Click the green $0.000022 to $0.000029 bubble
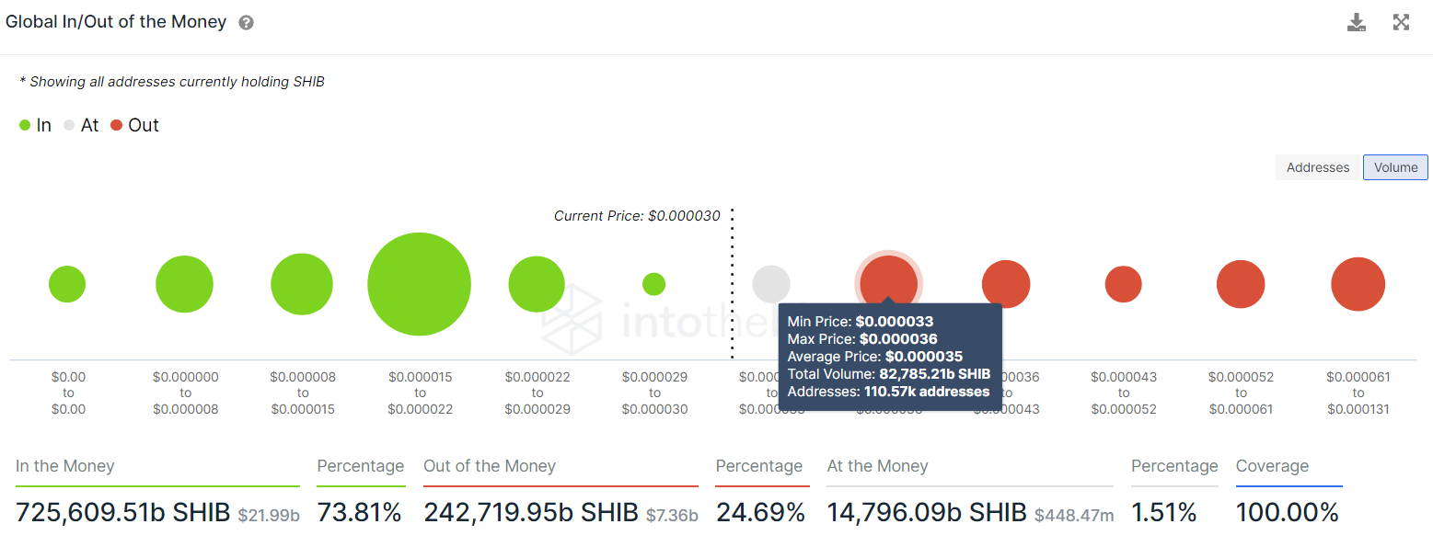 537,284
